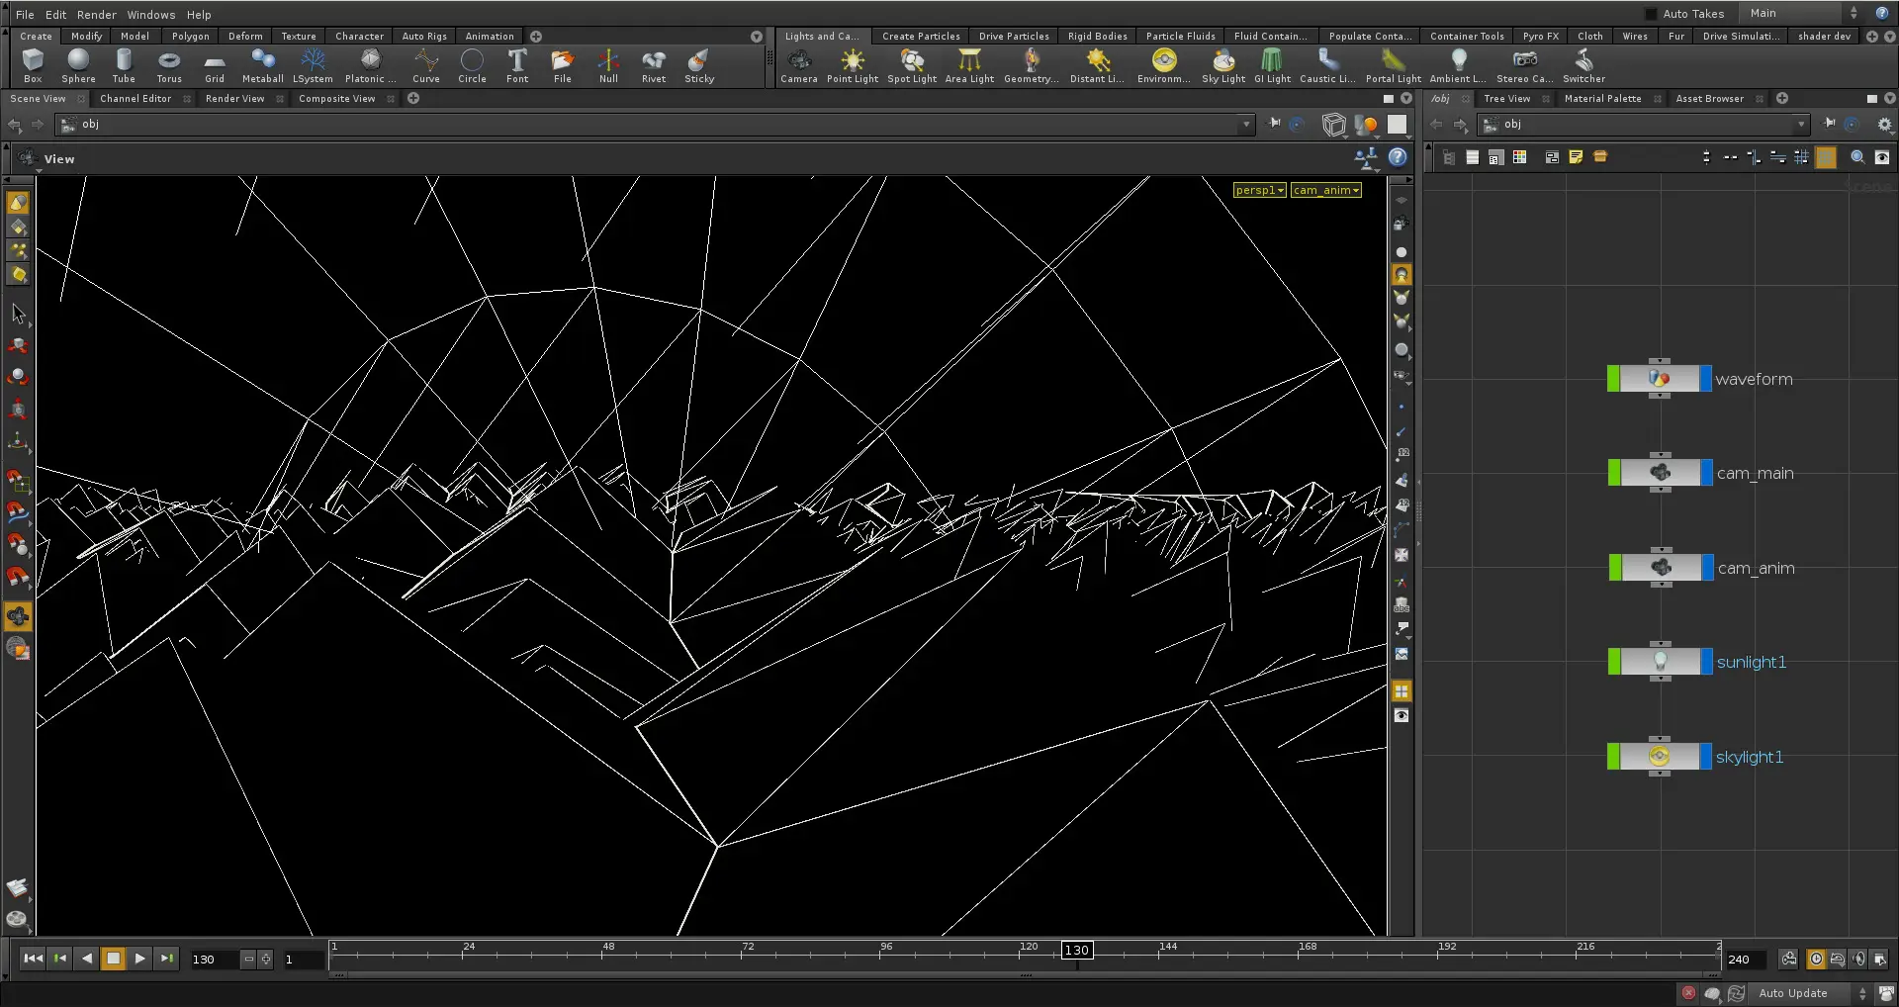1899x1007 pixels.
Task: Open the cam_anim camera dropdown
Action: pyautogui.click(x=1325, y=190)
